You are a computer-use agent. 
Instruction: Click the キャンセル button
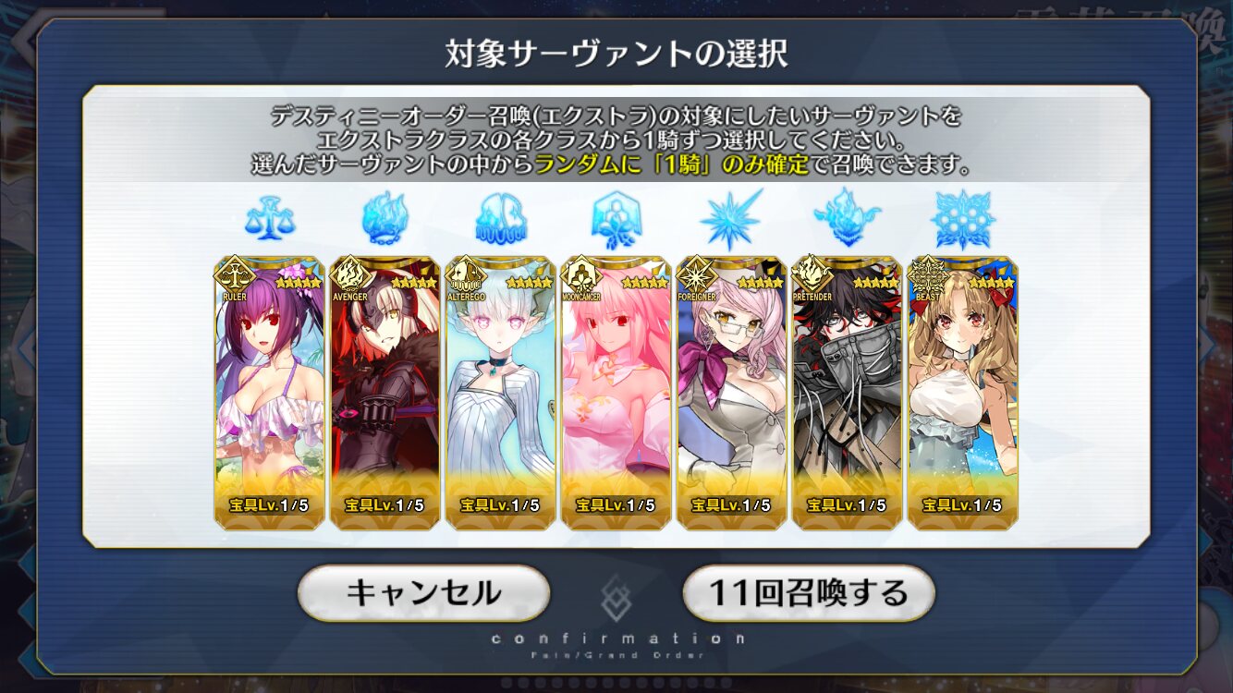click(x=423, y=593)
